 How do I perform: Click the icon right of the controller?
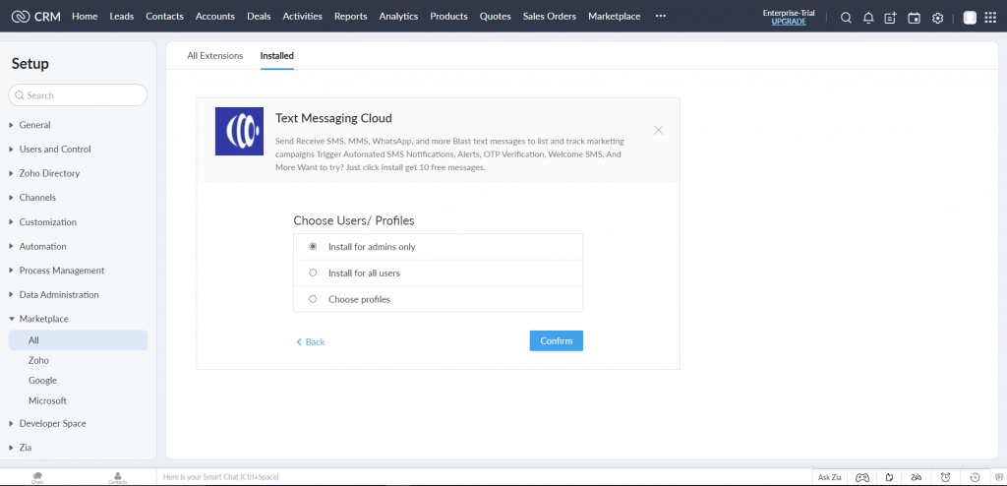[x=889, y=477]
